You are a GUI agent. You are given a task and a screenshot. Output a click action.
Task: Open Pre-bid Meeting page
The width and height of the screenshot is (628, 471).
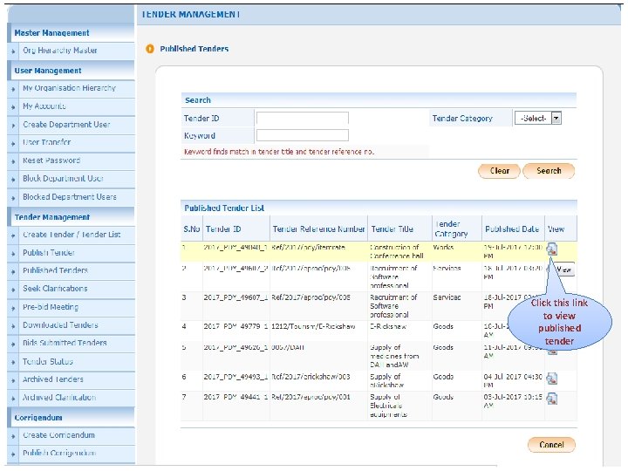51,307
